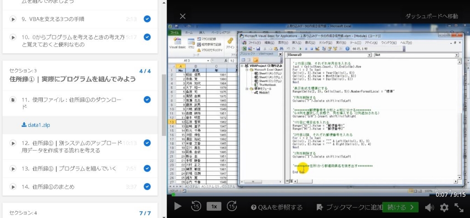Image resolution: width=470 pixels, height=218 pixels.
Task: Toggle completion checkmark for lecture 9 VBAを支える3つの手順
Action: tap(147, 19)
